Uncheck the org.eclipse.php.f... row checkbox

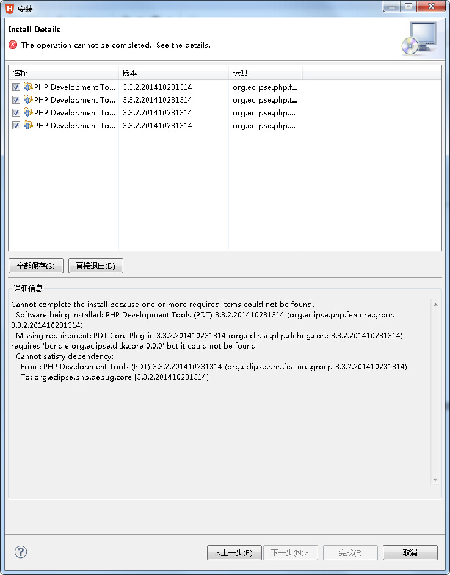pyautogui.click(x=16, y=87)
